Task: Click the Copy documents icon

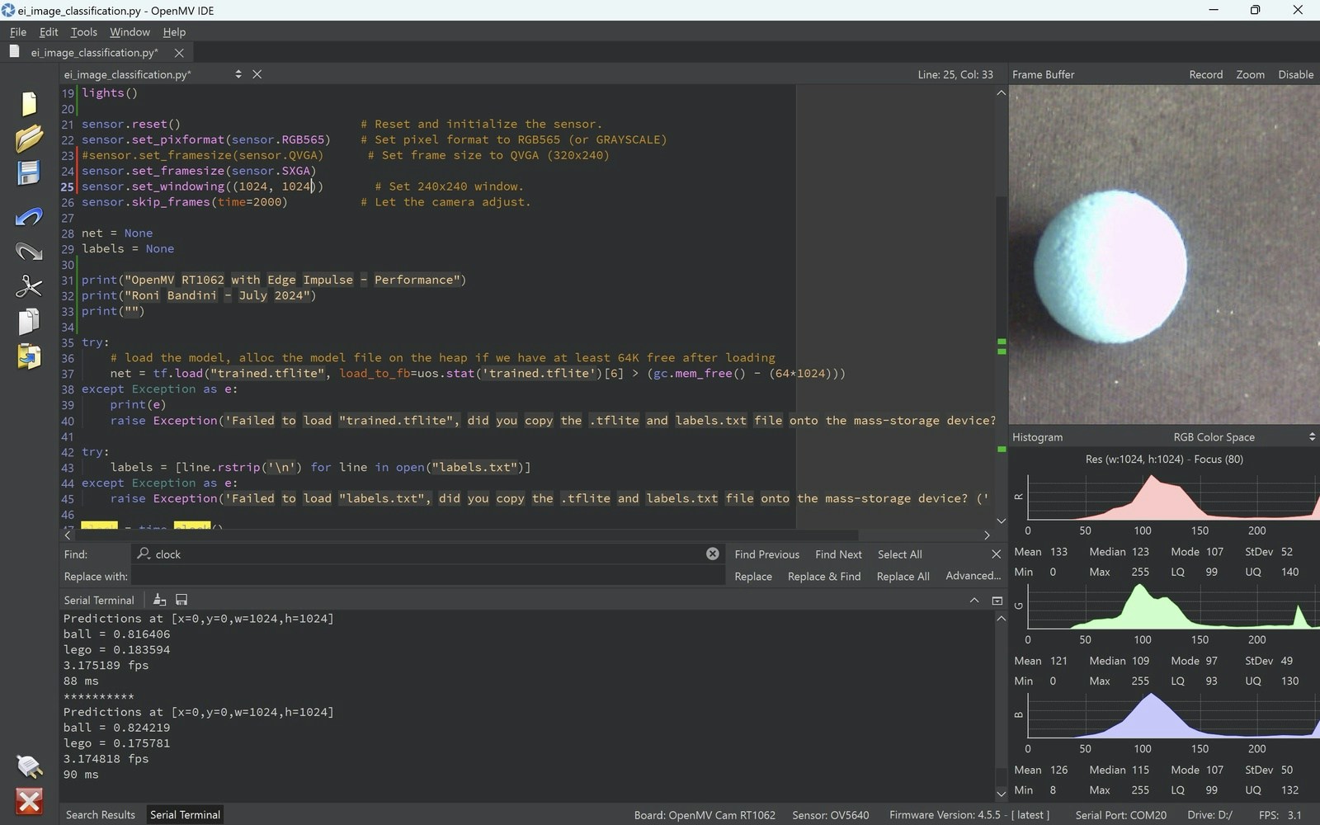Action: point(29,321)
